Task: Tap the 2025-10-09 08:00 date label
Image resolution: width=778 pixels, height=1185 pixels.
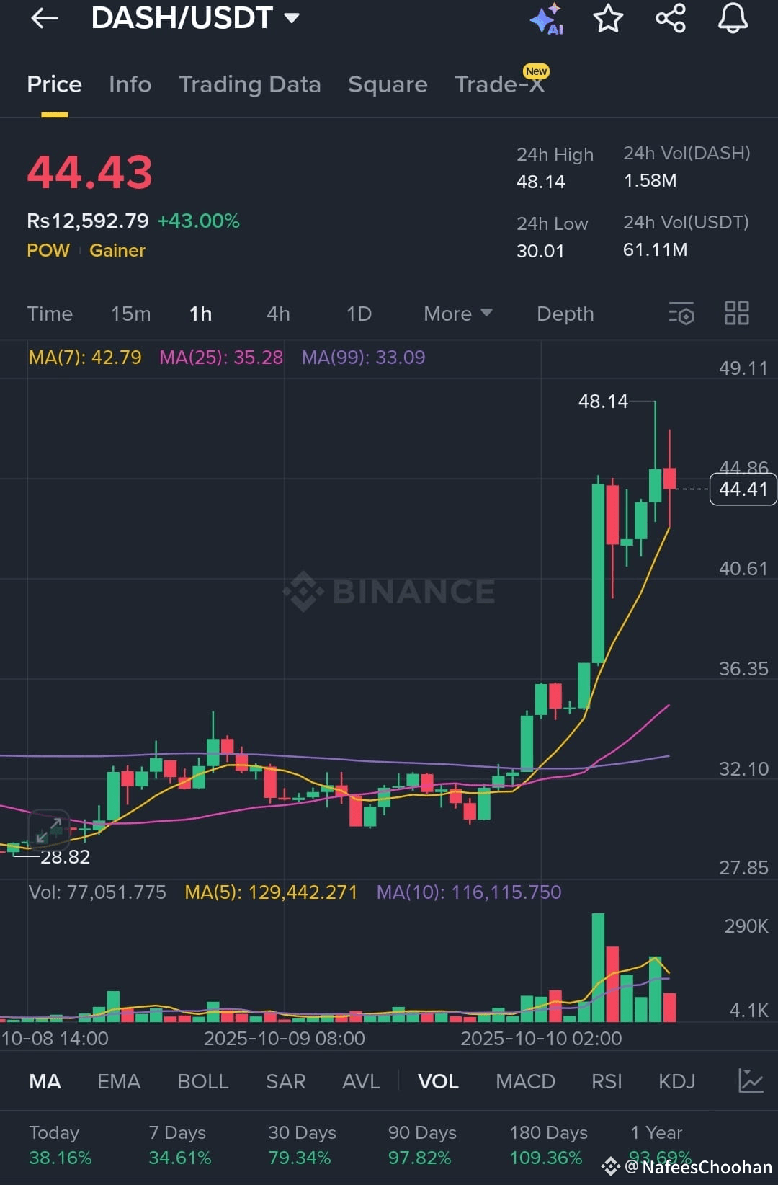Action: click(285, 1038)
